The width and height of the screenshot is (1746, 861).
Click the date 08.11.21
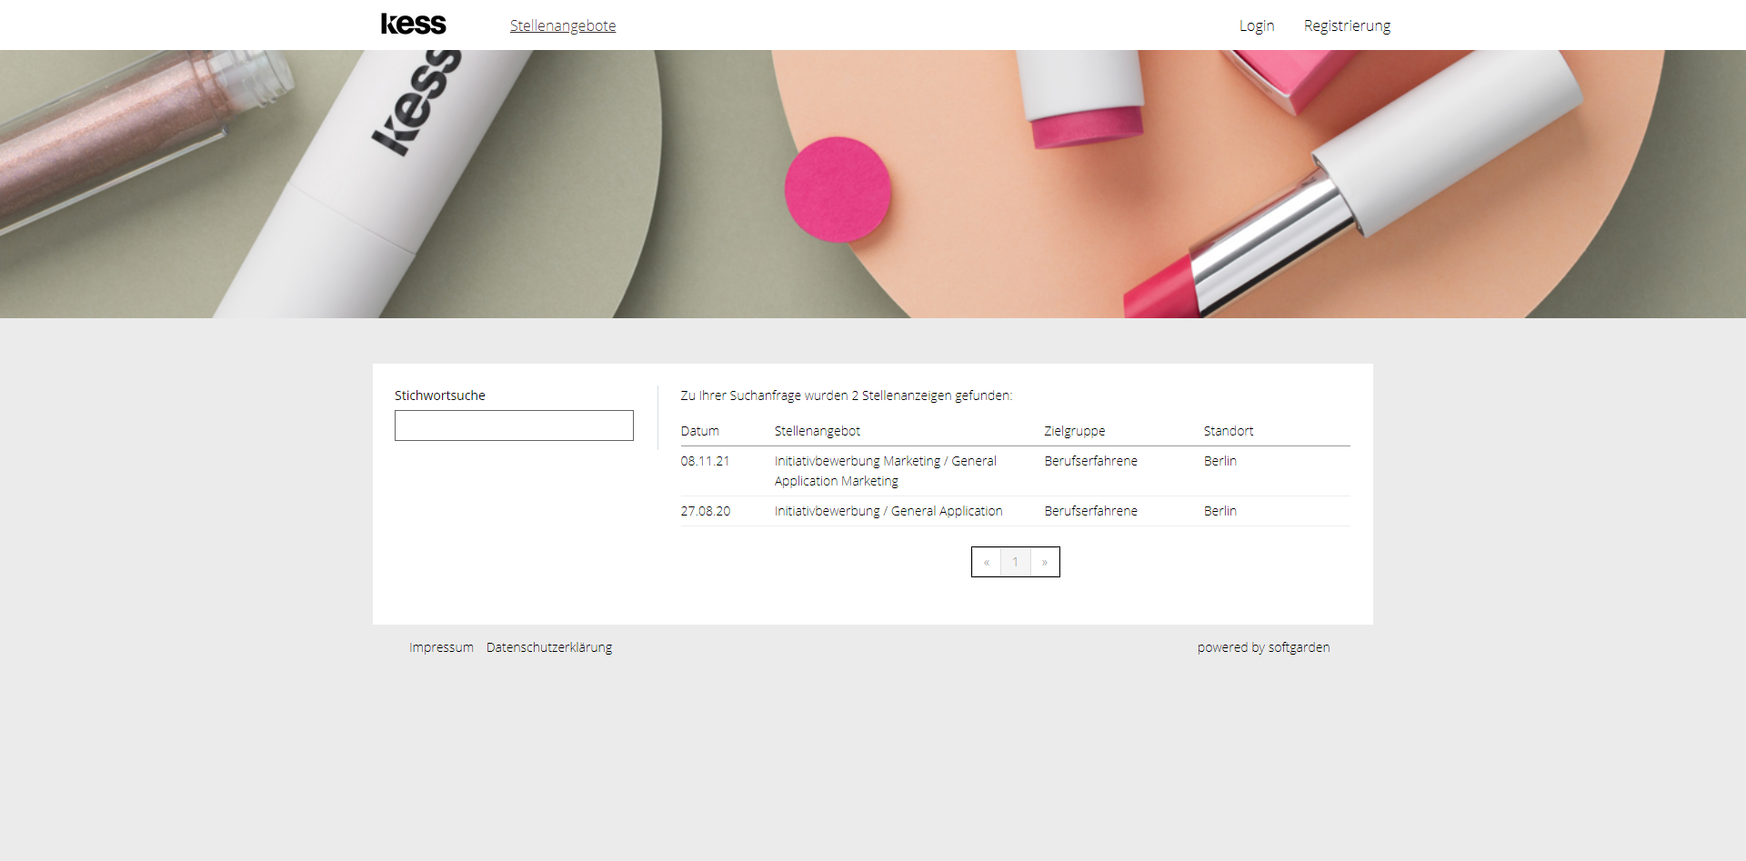click(x=705, y=461)
